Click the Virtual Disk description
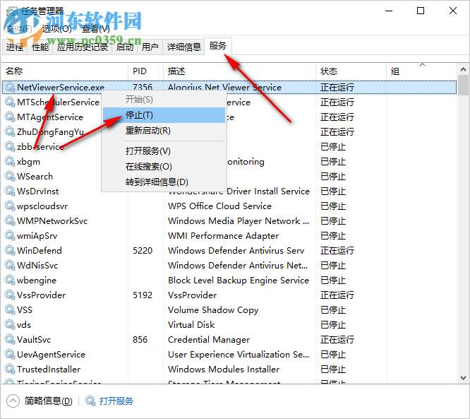This screenshot has height=419, width=470. tap(191, 325)
